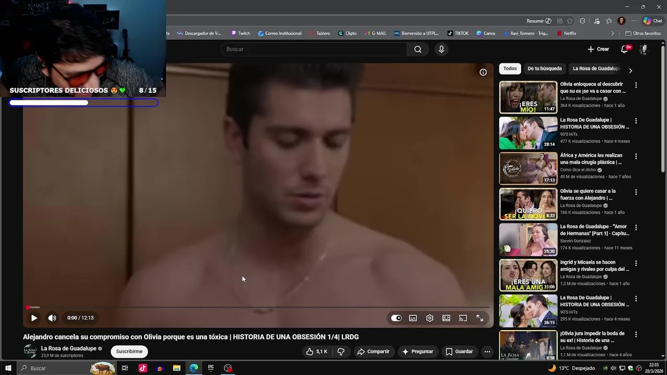Open options for Ingrid y Micaela video
Image resolution: width=667 pixels, height=375 pixels.
pos(636,264)
